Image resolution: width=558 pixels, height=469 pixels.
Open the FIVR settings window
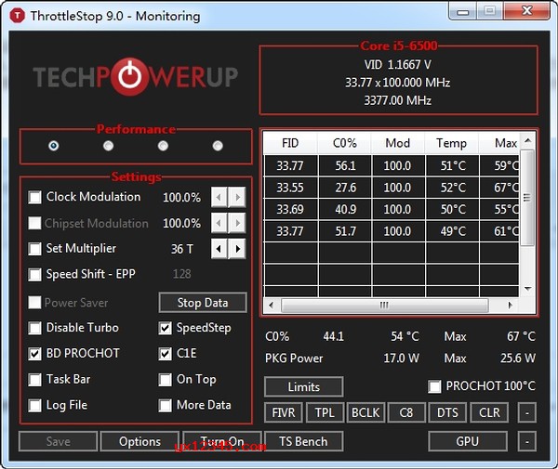283,412
